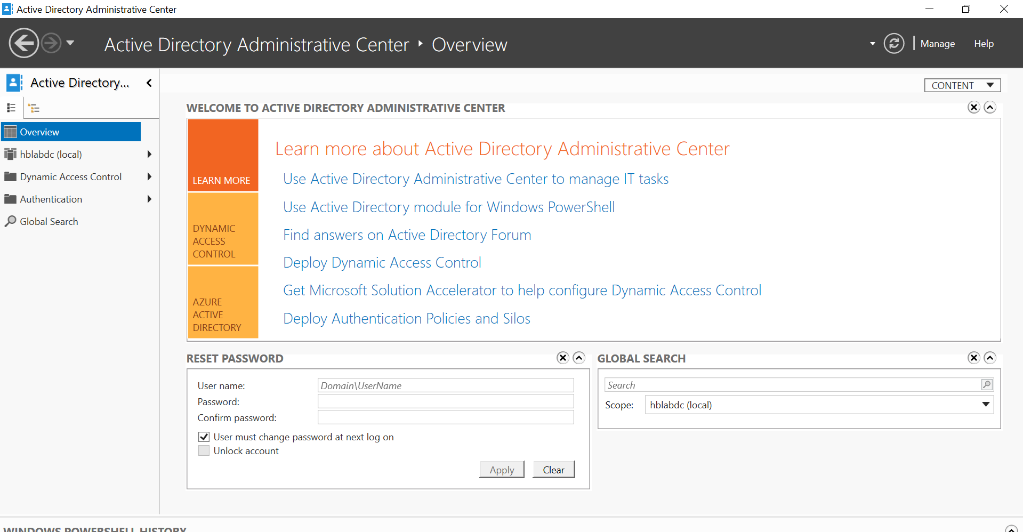1023x532 pixels.
Task: Open the CONTENT dropdown
Action: 962,85
